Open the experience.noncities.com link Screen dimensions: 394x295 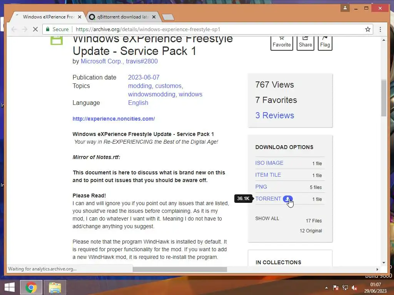[x=114, y=119]
